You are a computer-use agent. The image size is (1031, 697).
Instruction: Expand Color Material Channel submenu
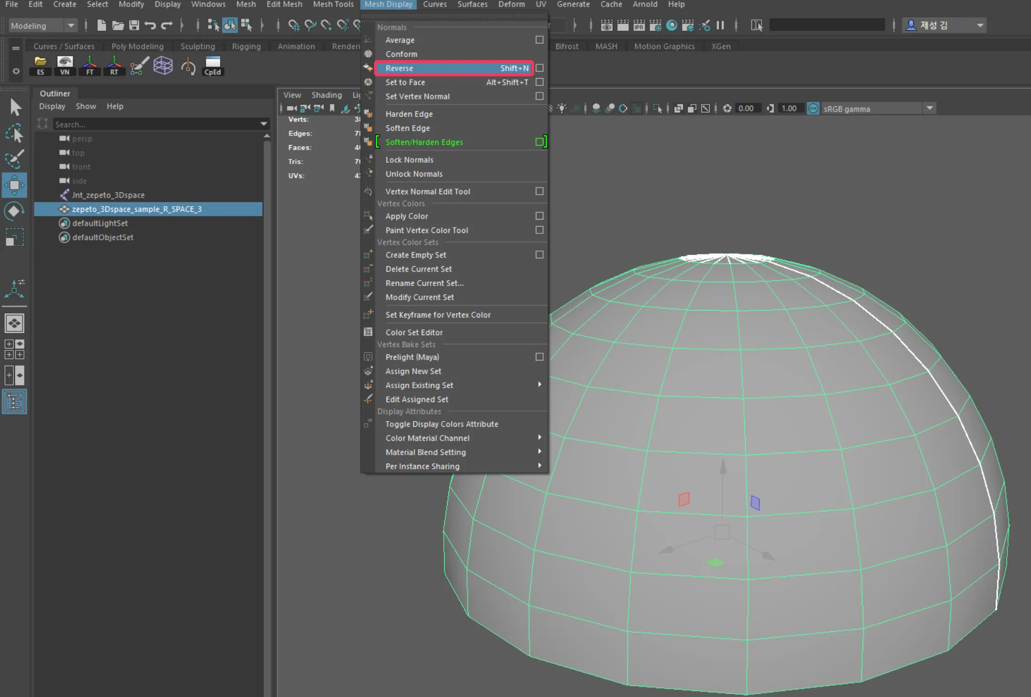(x=539, y=437)
